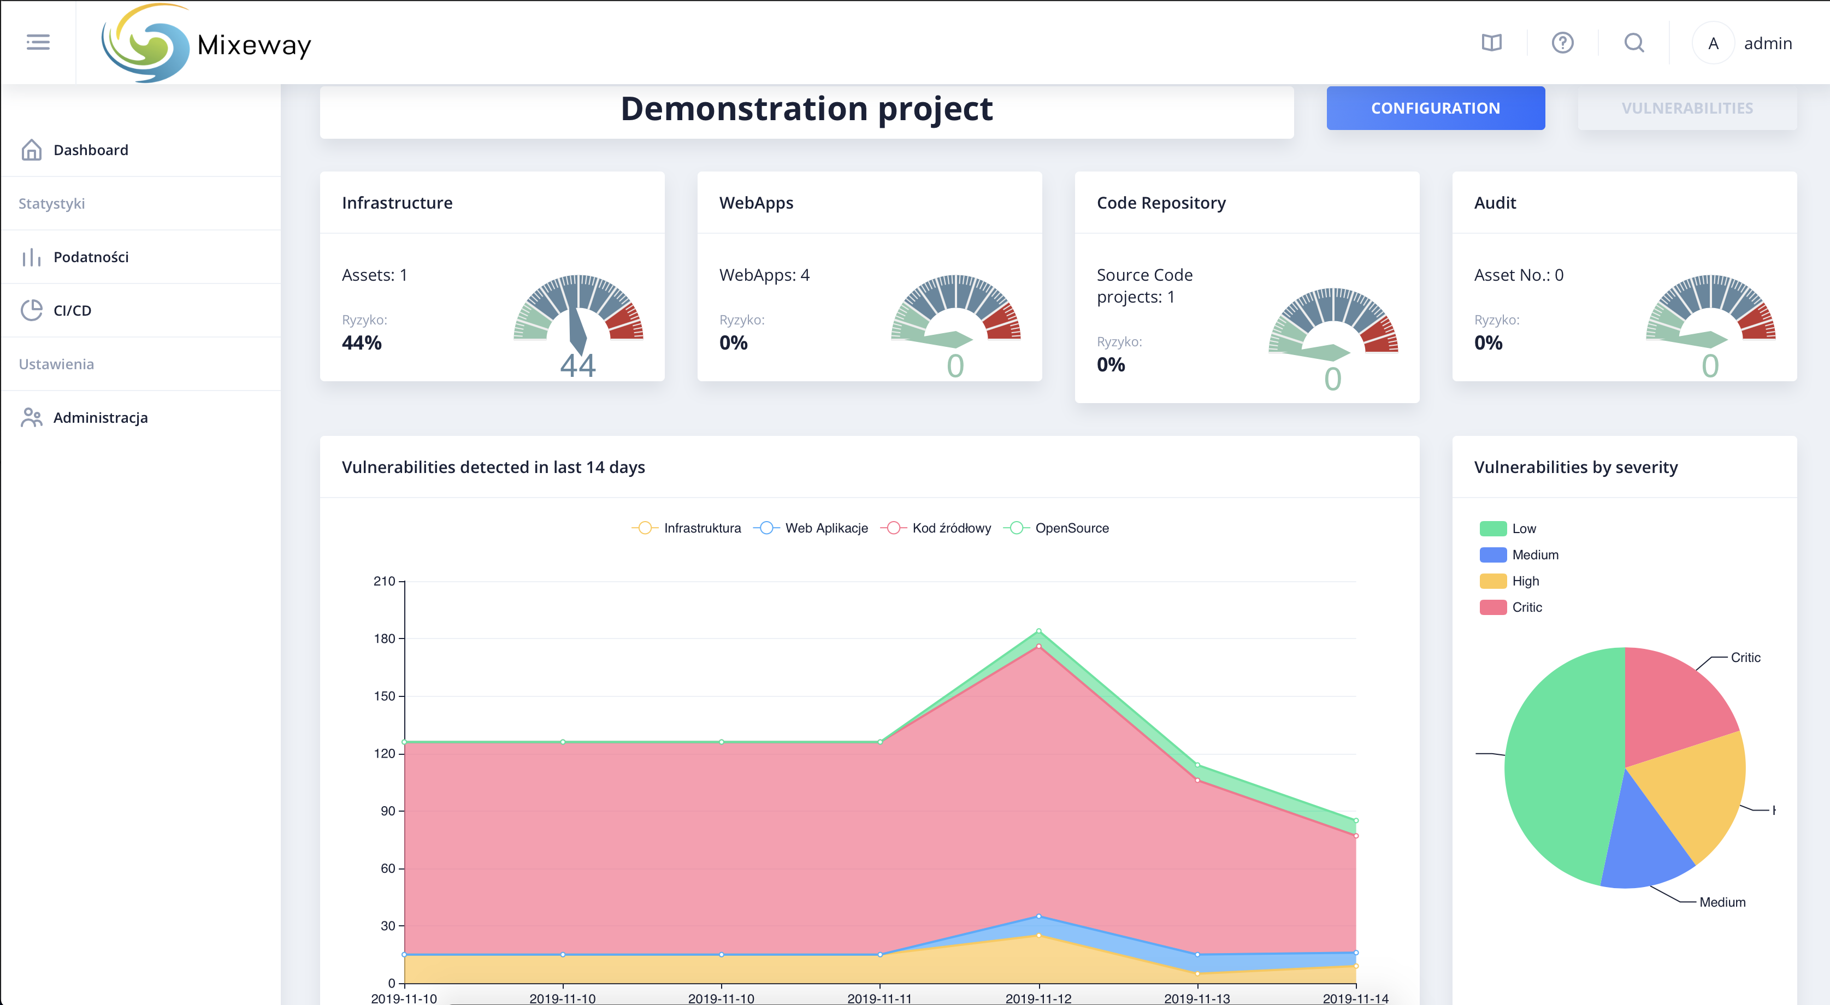Click the Mixeway logo
The width and height of the screenshot is (1830, 1005).
[206, 43]
